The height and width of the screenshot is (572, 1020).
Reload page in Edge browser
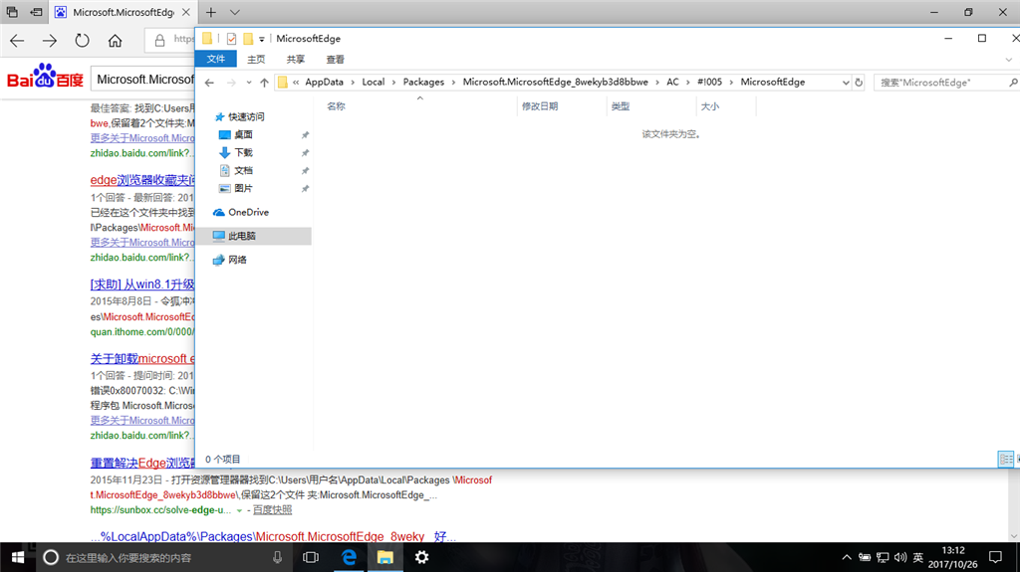[x=82, y=41]
